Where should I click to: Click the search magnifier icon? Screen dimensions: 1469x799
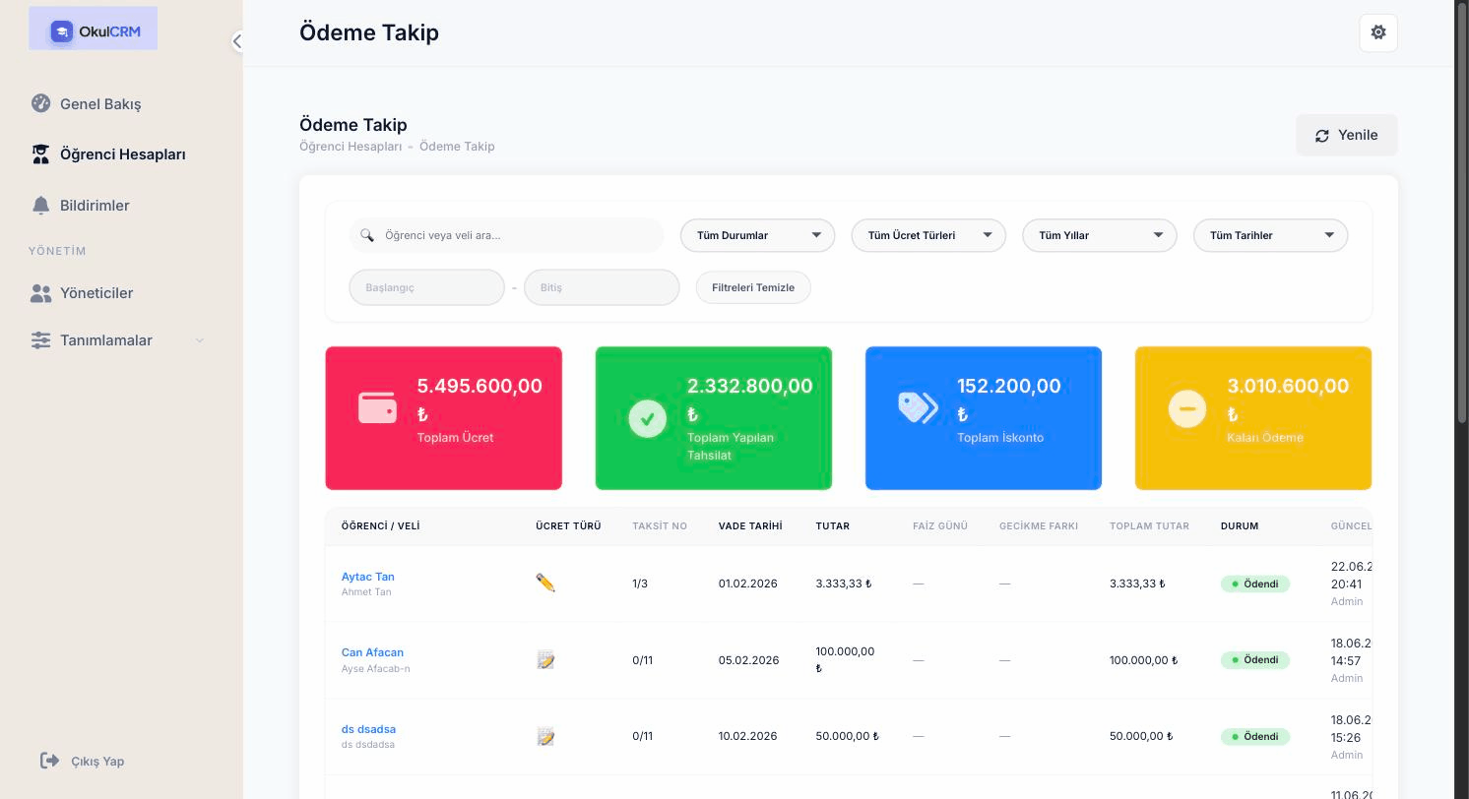367,235
